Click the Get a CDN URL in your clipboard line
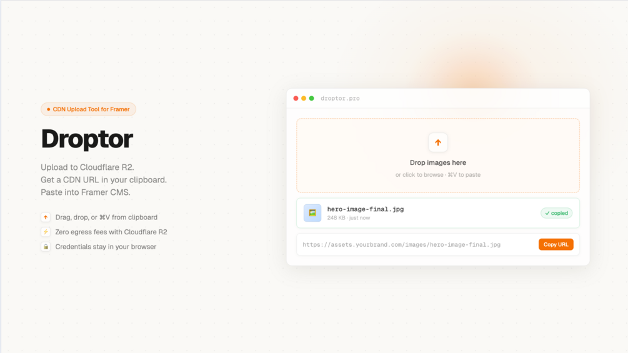The image size is (628, 353). point(104,180)
